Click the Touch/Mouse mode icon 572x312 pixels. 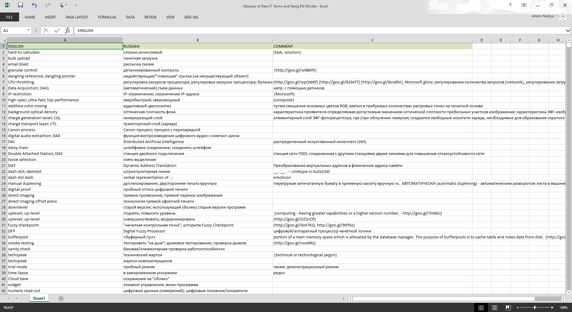(x=61, y=5)
